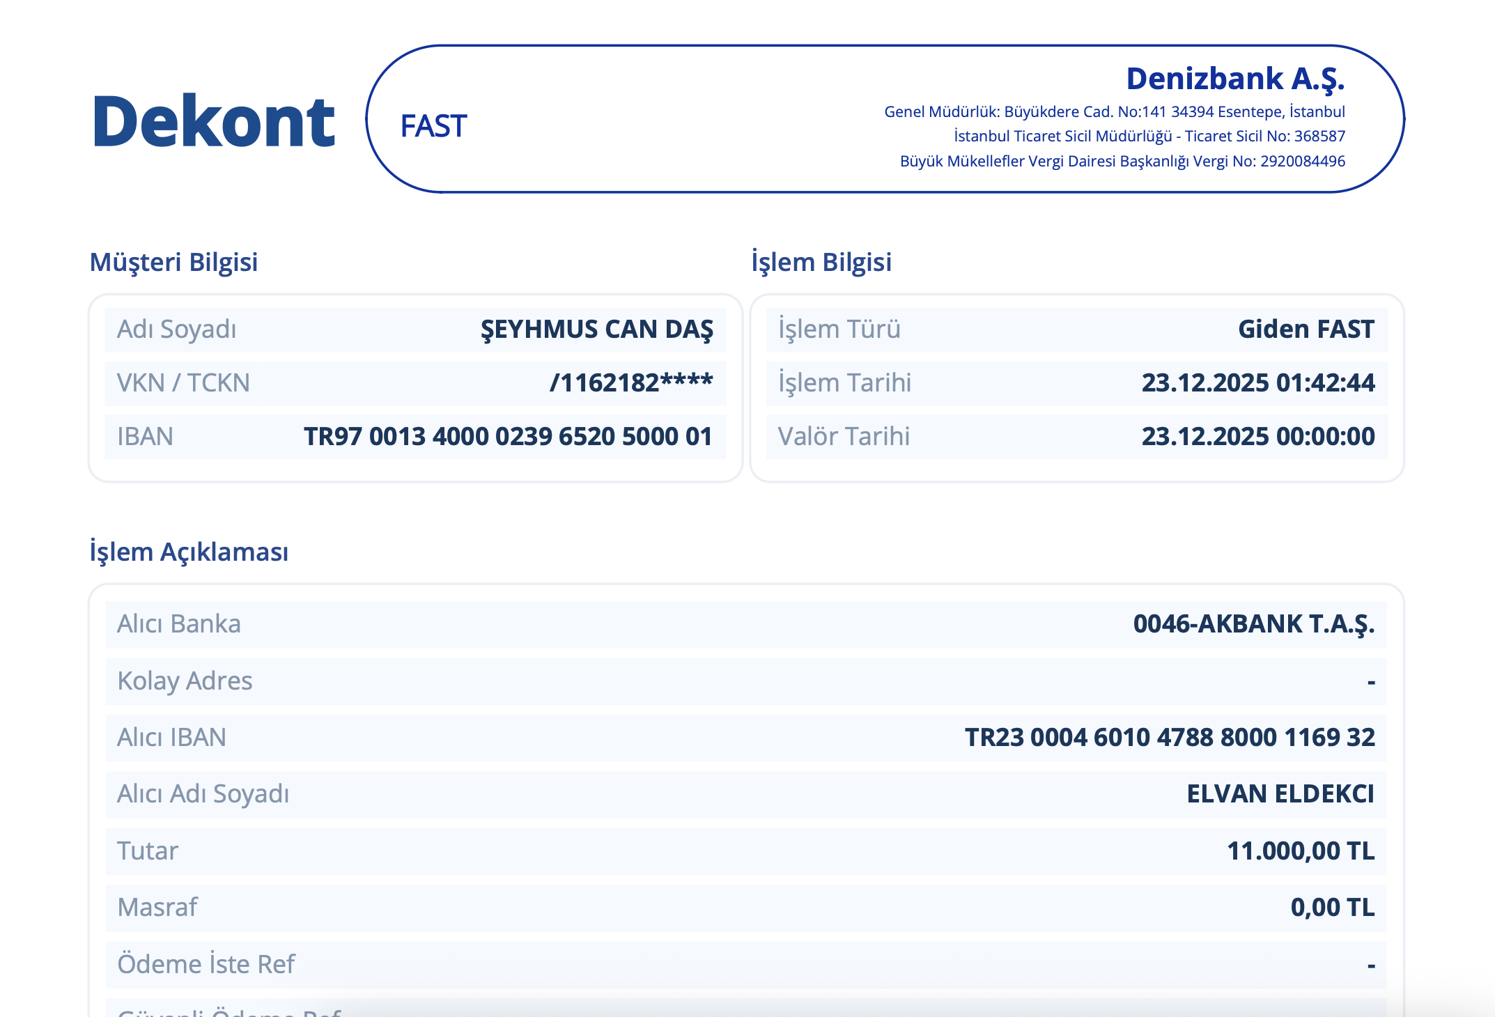This screenshot has width=1495, height=1017.
Task: Click the amount "11.000,00 TL"
Action: pos(1301,851)
